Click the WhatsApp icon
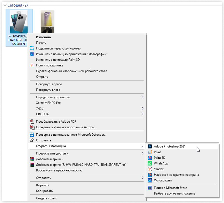This screenshot has width=224, height=203. [x=150, y=163]
